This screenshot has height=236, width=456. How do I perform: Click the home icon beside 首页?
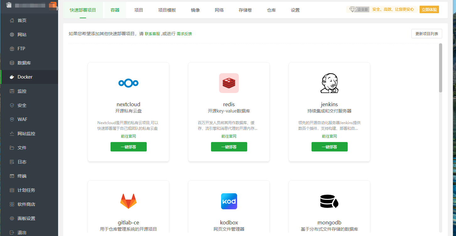pos(12,20)
